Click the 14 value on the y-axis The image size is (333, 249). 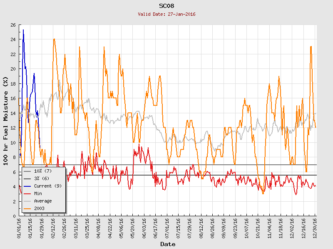[x=13, y=113]
